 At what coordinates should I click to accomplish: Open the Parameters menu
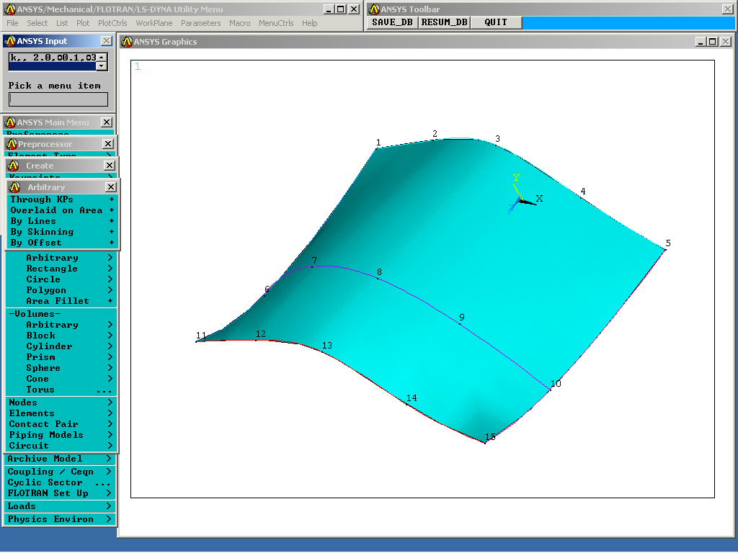200,23
